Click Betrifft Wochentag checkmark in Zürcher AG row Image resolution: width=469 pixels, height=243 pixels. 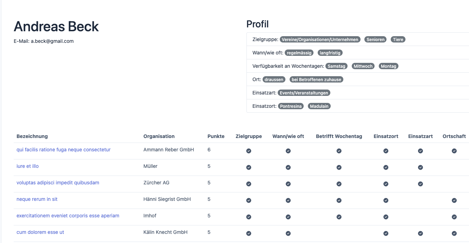point(339,184)
